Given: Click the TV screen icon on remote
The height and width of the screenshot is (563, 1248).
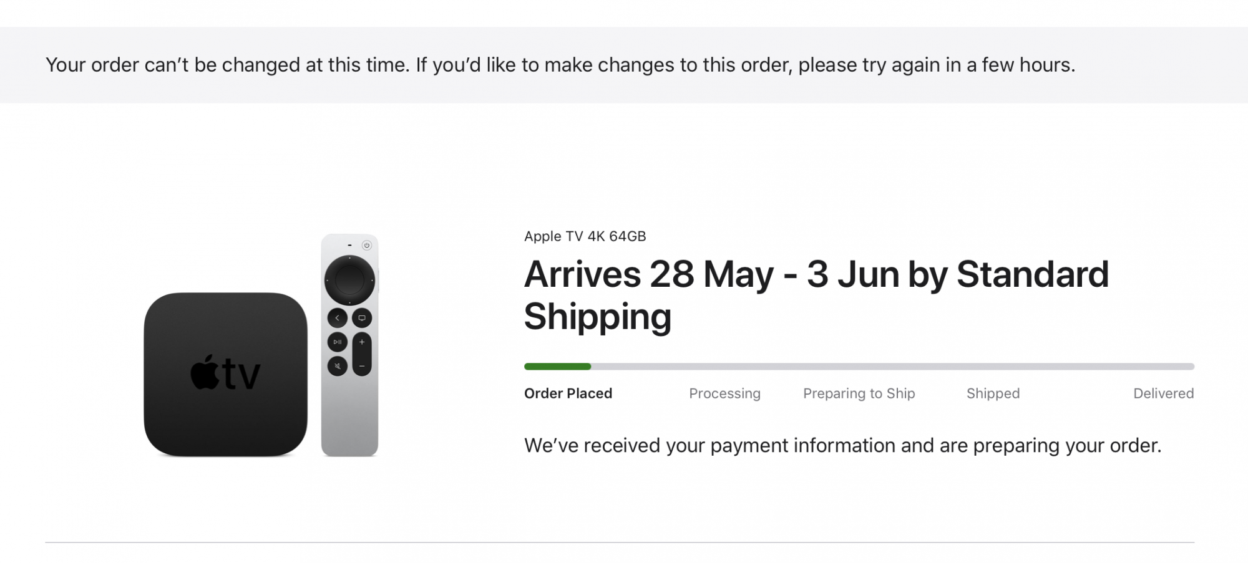Looking at the screenshot, I should point(362,318).
